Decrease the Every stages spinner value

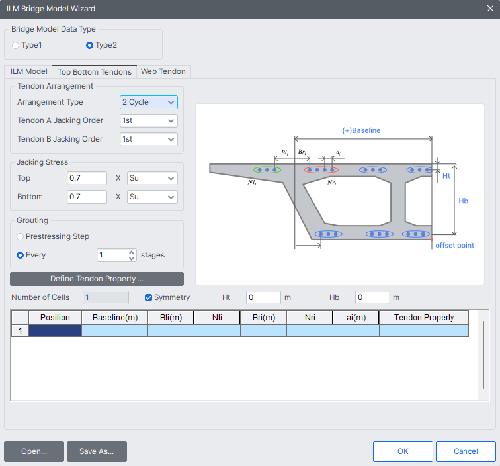(132, 258)
